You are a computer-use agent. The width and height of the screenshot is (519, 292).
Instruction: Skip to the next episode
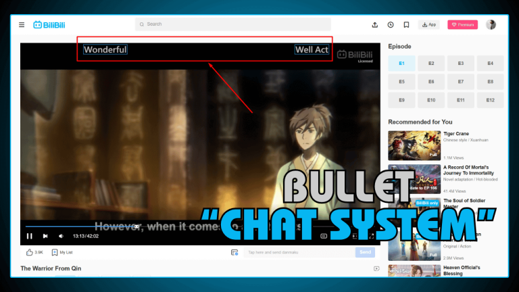click(45, 236)
